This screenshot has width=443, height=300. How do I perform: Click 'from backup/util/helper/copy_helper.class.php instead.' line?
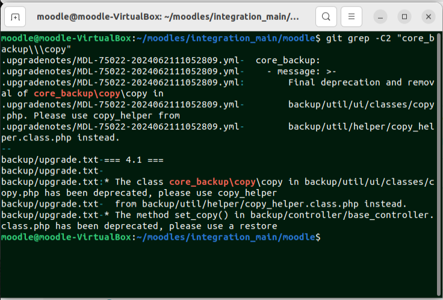[261, 204]
